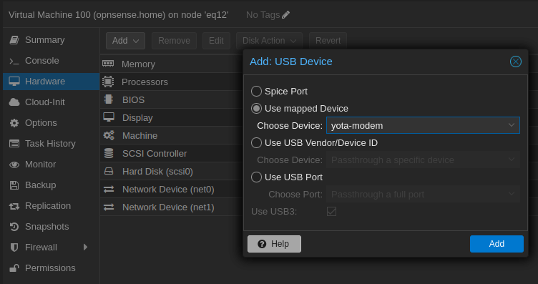Select the Network Device (net1) row
Screen dimensions: 538x284
(x=172, y=207)
